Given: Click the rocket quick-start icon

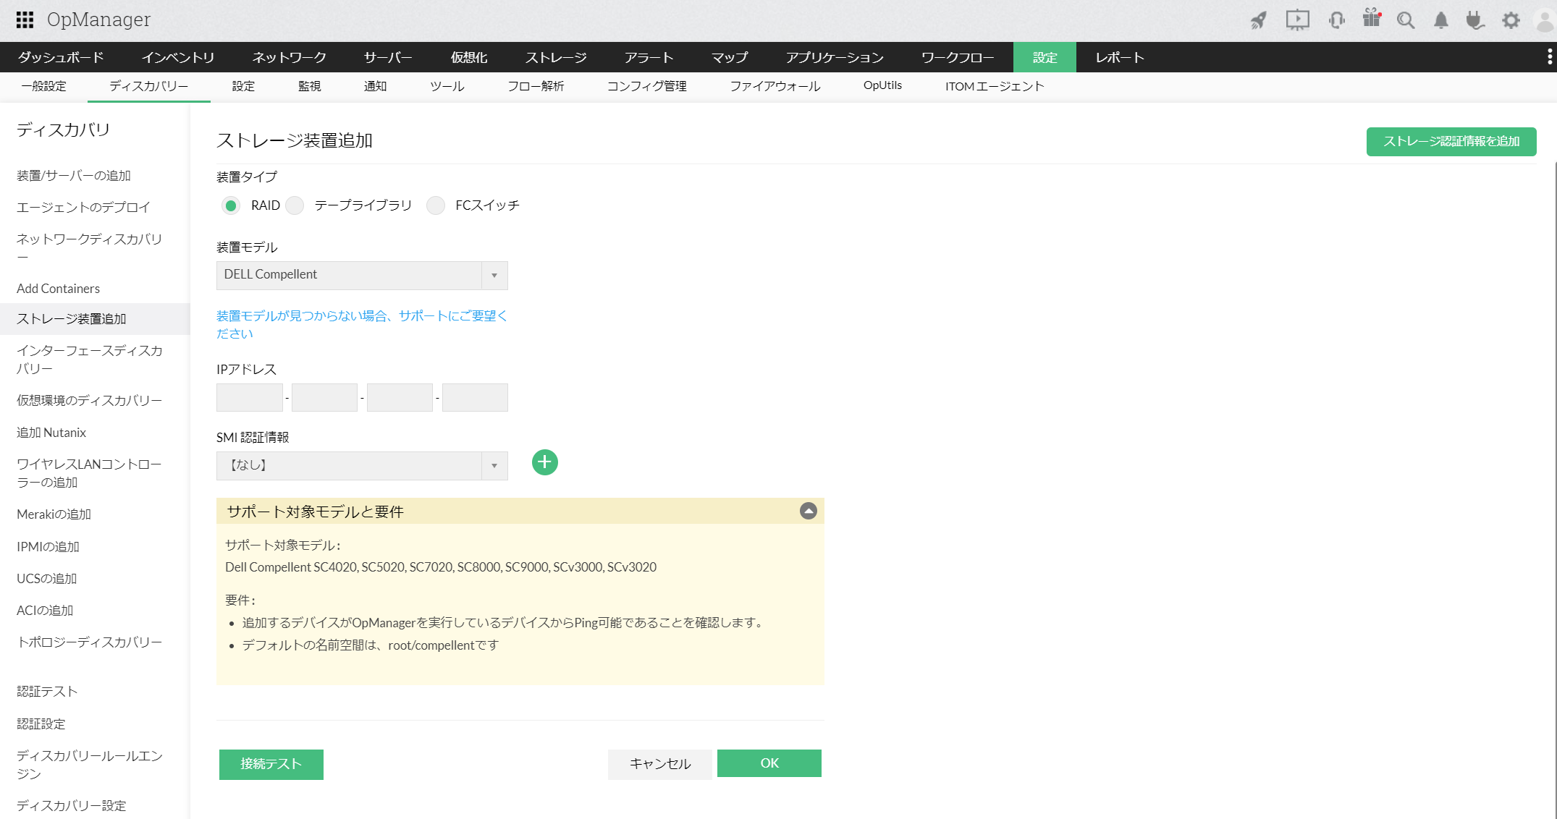Looking at the screenshot, I should click(1259, 20).
